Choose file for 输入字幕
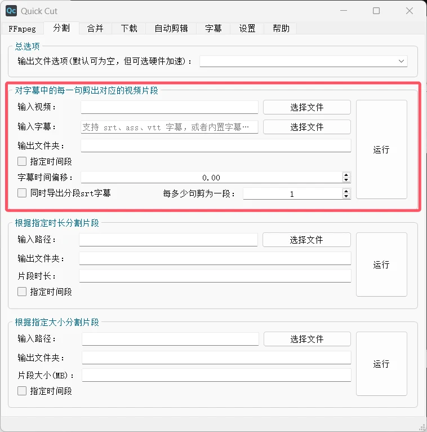 (307, 127)
